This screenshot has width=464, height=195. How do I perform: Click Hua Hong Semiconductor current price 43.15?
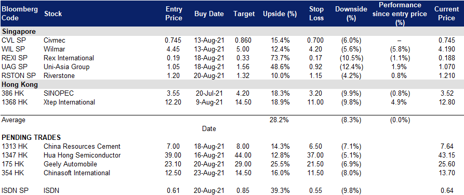pos(447,155)
